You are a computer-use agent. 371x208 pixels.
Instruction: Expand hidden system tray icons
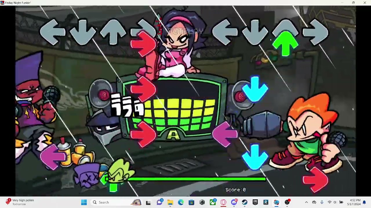(x=306, y=202)
